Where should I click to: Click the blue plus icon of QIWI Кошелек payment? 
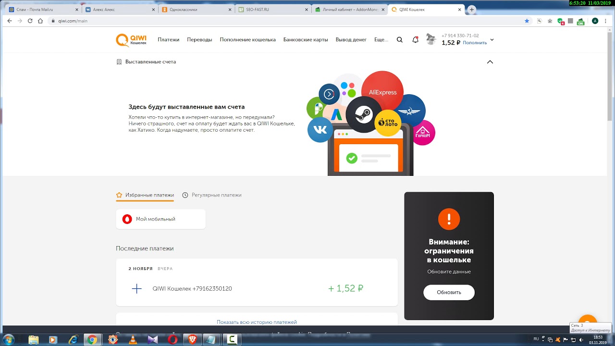(137, 289)
